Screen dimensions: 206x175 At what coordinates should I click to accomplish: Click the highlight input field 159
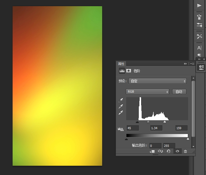(x=181, y=128)
